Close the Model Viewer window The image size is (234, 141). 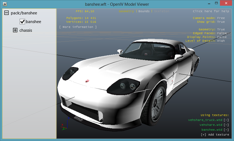[x=224, y=4]
